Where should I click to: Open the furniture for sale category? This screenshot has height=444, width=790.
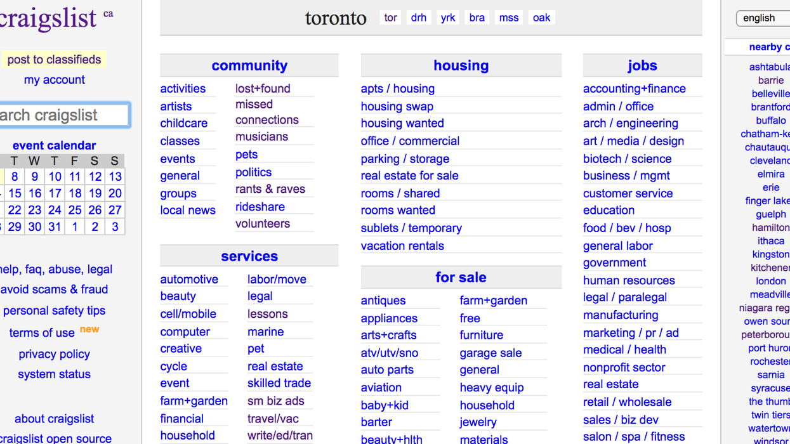(482, 336)
